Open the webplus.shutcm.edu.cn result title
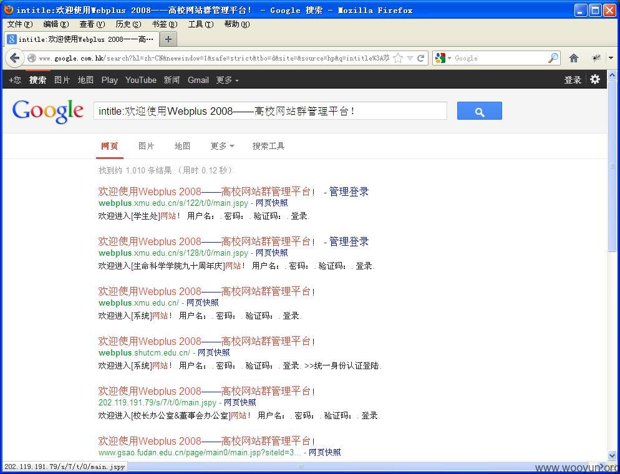Viewport: 620px width, 474px height. pos(207,341)
